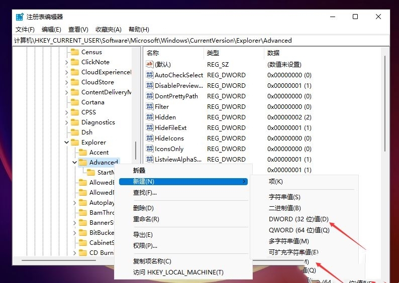Open the 收藏夹(A) menu
Screen dimensions: 399x283
(109, 30)
